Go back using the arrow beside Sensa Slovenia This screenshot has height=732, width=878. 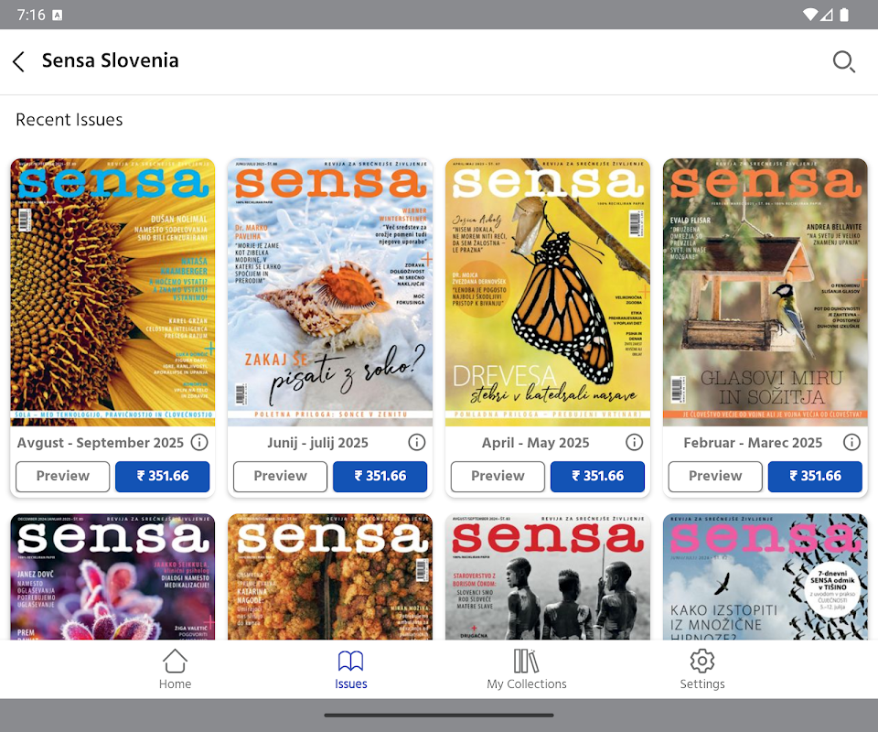point(18,61)
